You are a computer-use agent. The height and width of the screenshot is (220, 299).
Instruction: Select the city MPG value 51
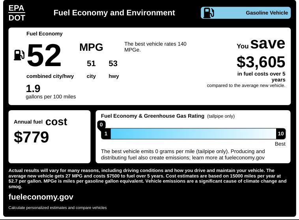coord(91,63)
